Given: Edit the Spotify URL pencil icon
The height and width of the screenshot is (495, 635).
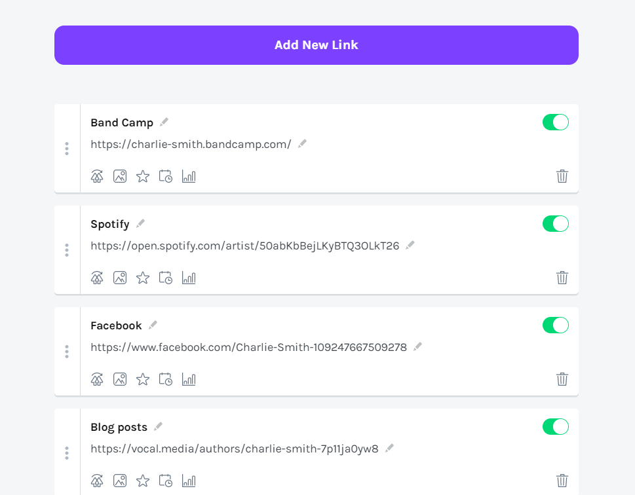Looking at the screenshot, I should (410, 246).
